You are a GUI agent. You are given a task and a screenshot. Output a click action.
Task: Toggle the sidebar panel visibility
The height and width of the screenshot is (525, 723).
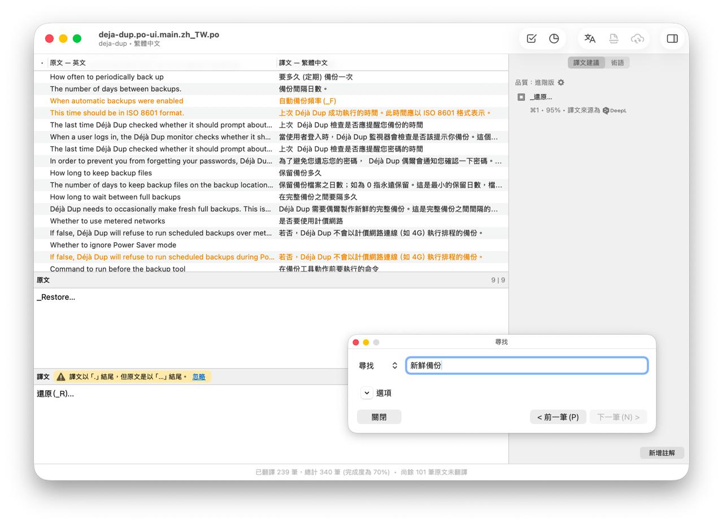672,38
